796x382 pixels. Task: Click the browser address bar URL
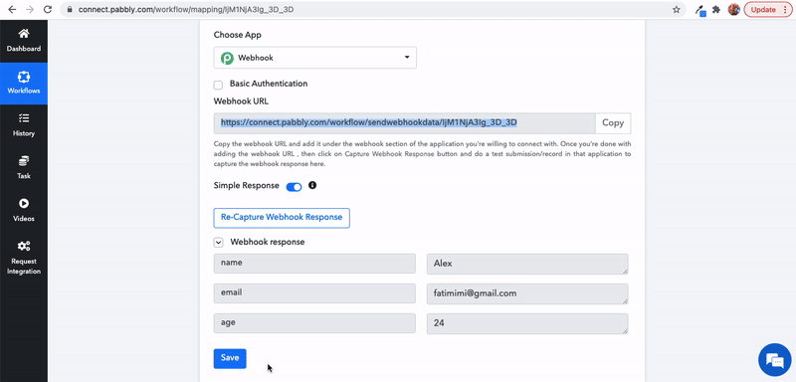pos(186,10)
